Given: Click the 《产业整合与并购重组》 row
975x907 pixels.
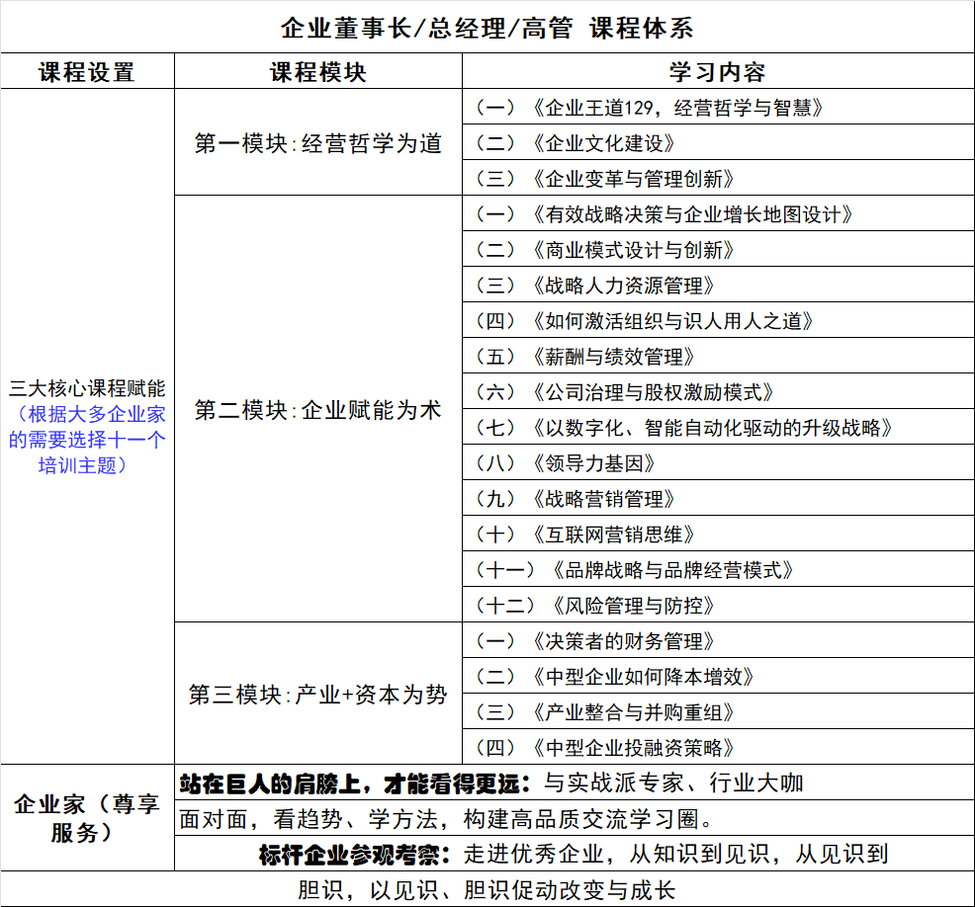Looking at the screenshot, I should coord(605,712).
